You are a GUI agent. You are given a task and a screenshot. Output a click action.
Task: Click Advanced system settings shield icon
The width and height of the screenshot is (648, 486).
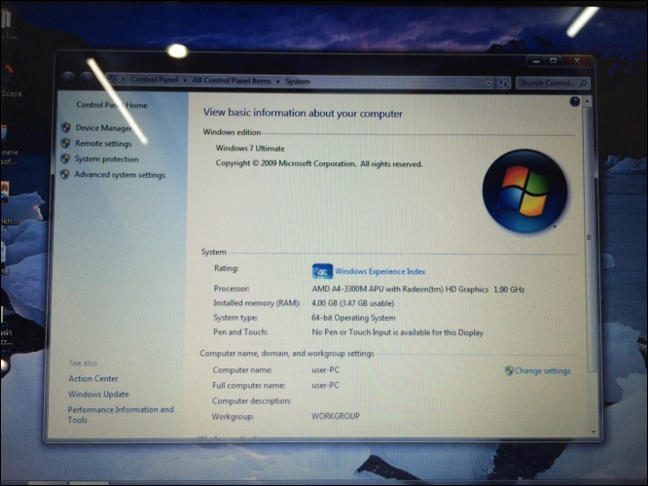[65, 174]
